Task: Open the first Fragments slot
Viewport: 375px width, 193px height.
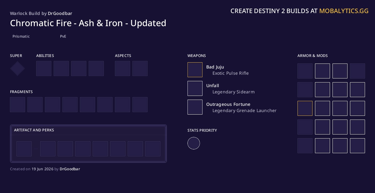Action: [x=17, y=105]
